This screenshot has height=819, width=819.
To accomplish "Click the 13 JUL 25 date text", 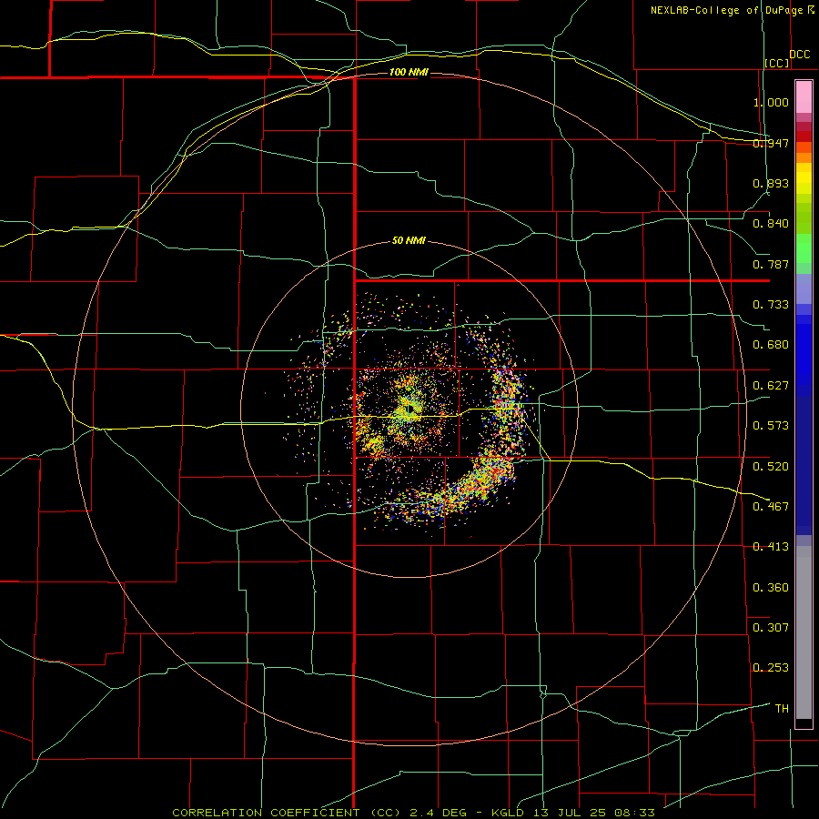I will (x=570, y=813).
